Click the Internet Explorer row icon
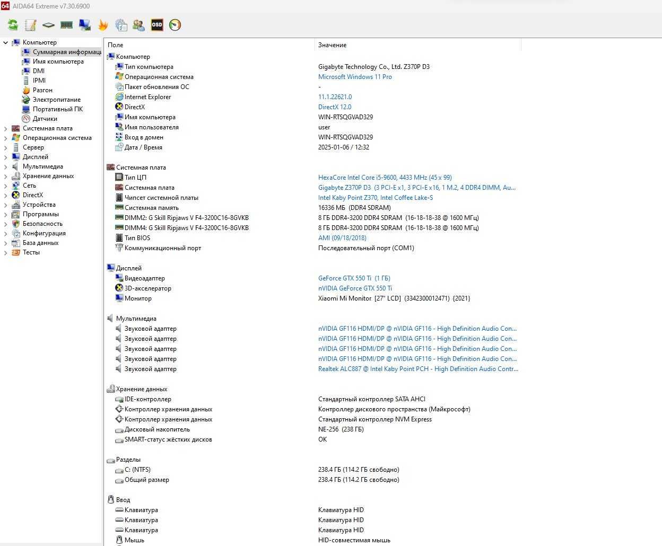Viewport: 662px width, 546px height. click(119, 97)
